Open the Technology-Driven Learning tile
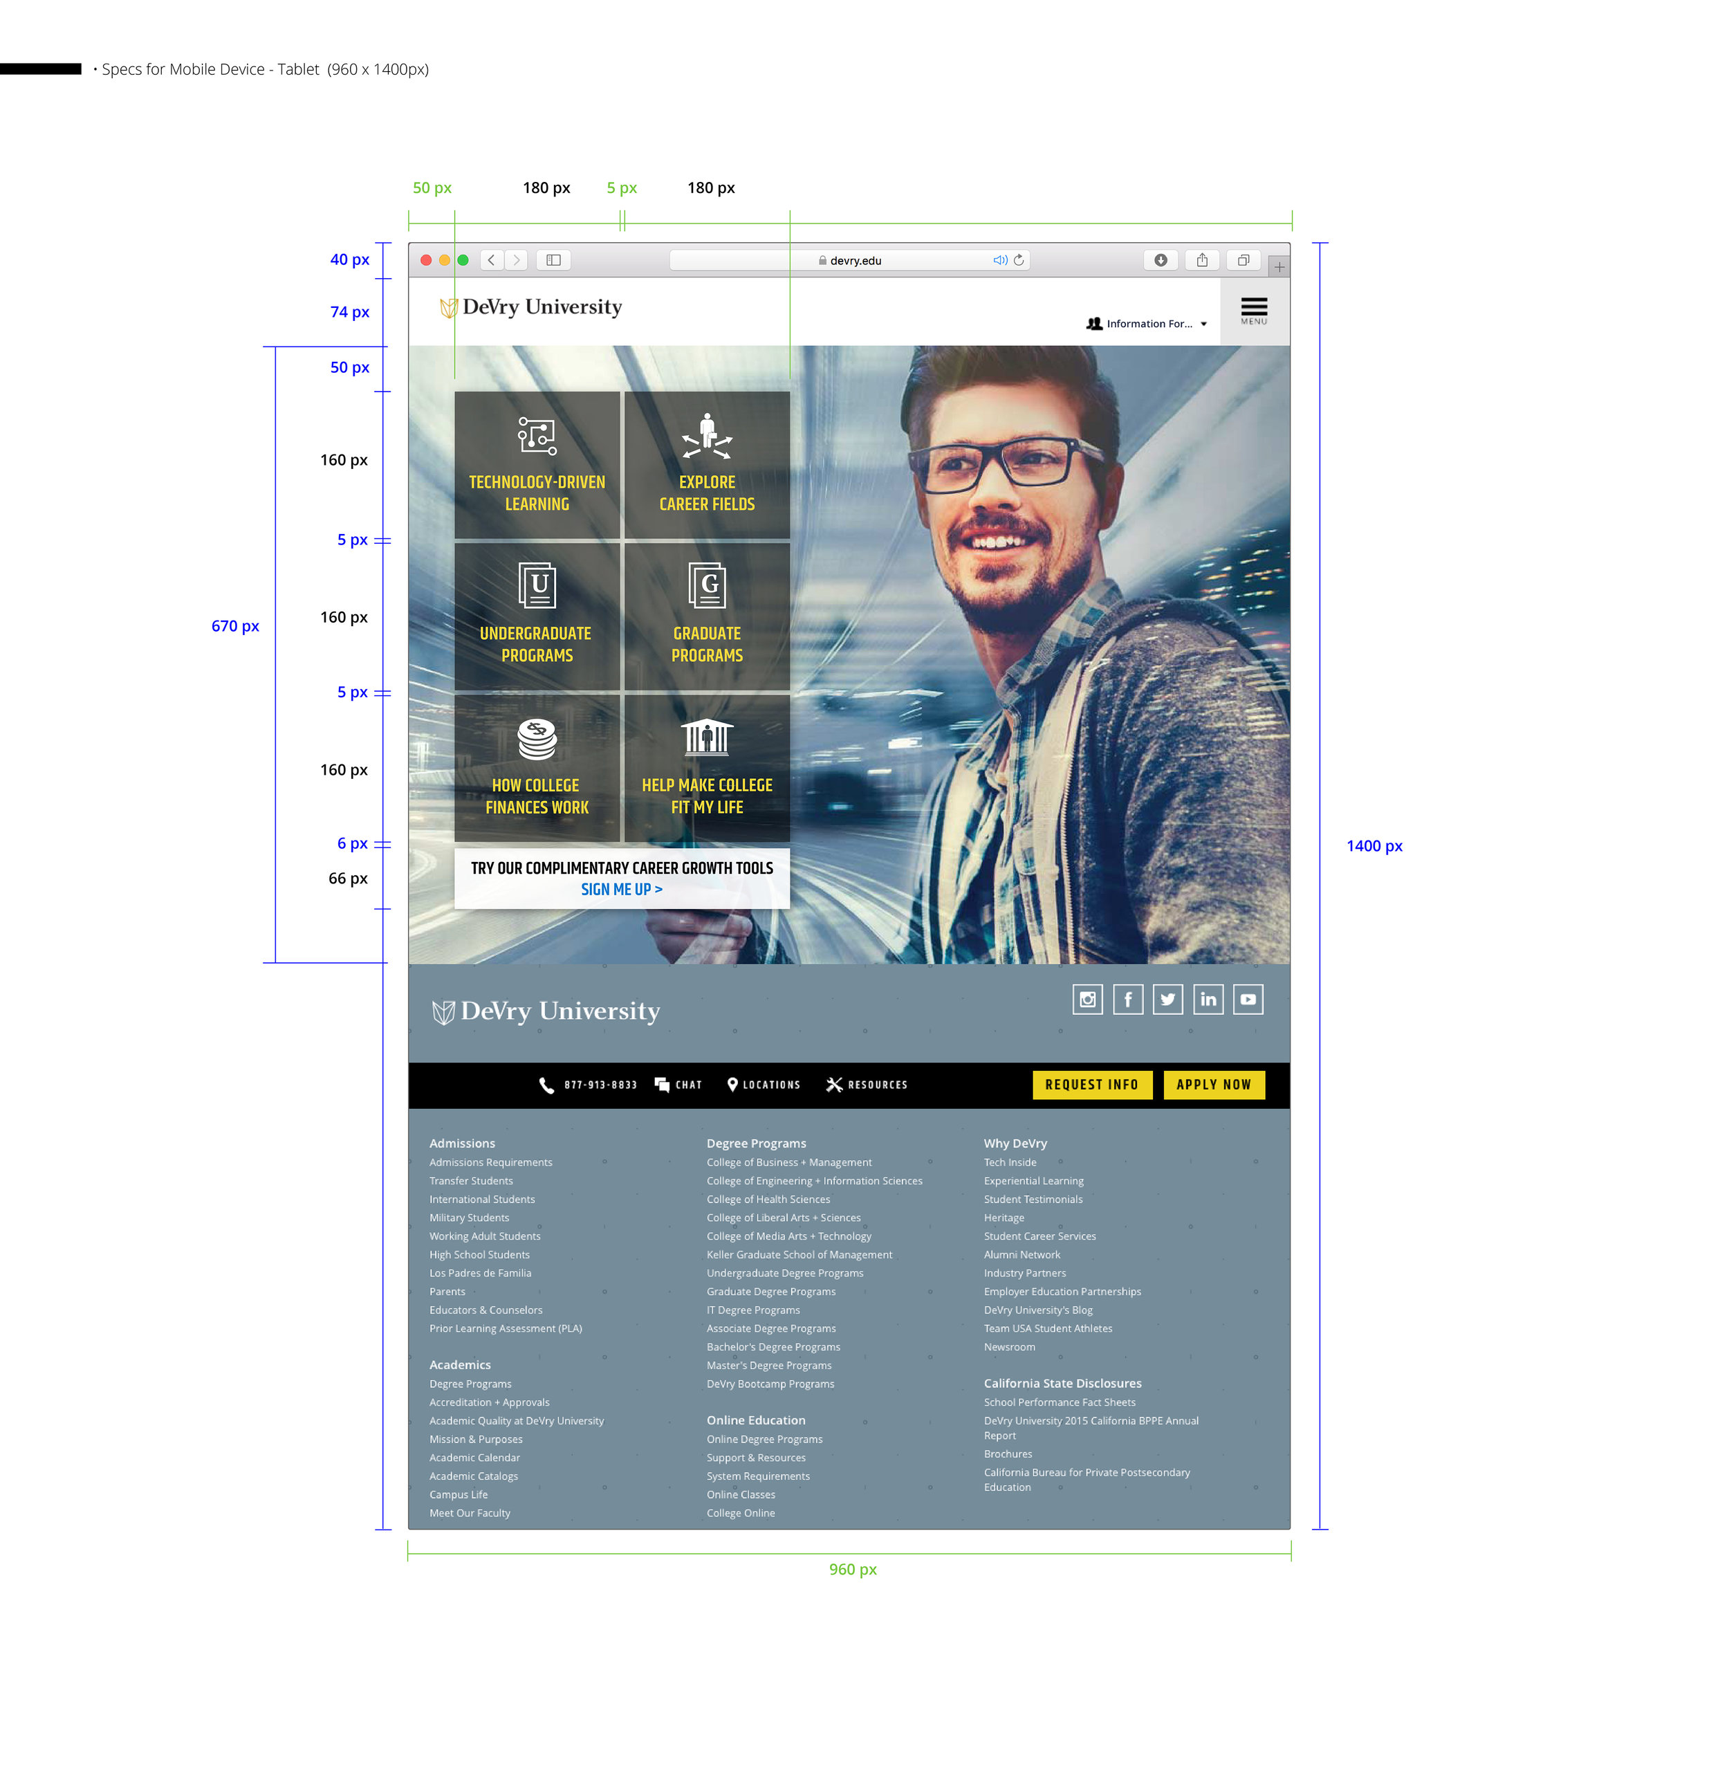 tap(537, 465)
